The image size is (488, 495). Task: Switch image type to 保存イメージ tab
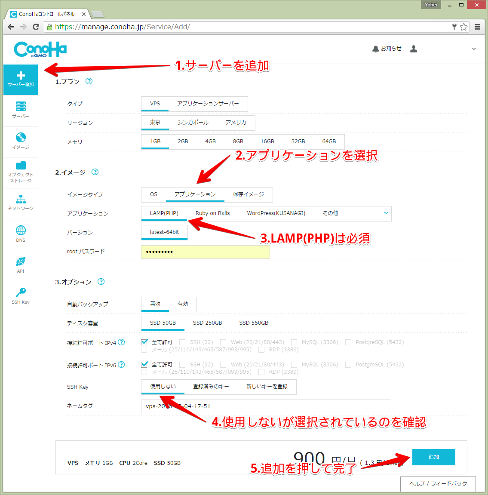coord(249,194)
